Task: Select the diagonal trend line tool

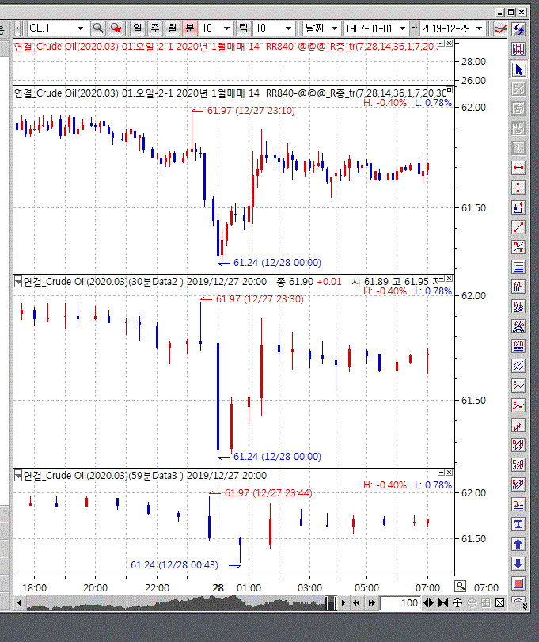Action: tap(519, 227)
